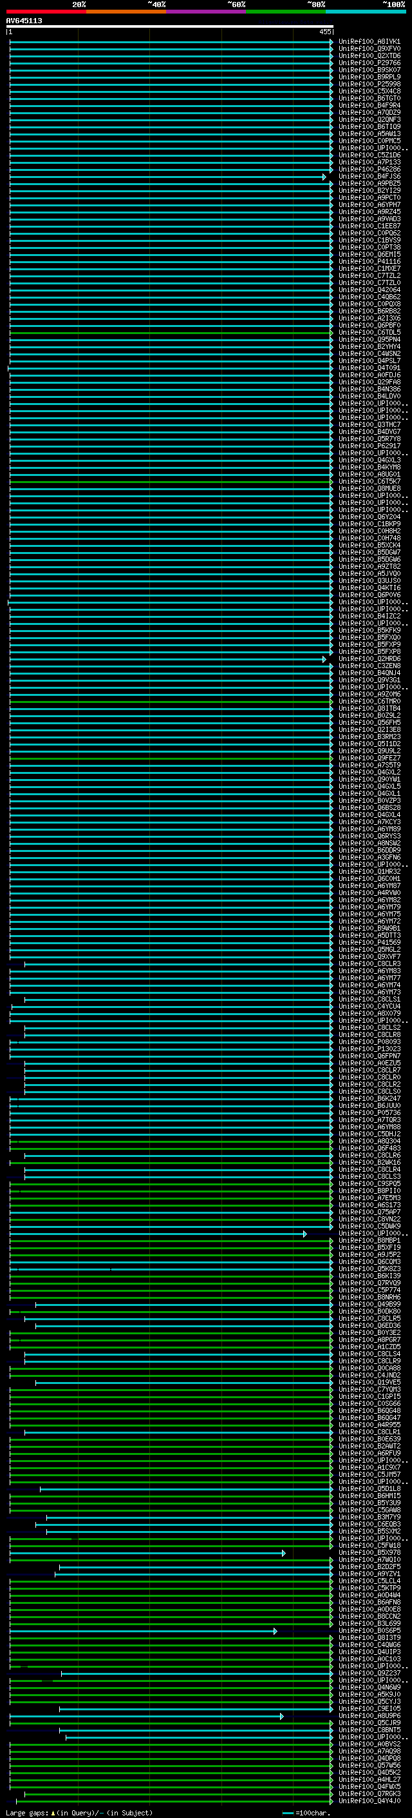Select the UniRef100_P41569 label
This screenshot has width=412, height=1818.
[369, 943]
